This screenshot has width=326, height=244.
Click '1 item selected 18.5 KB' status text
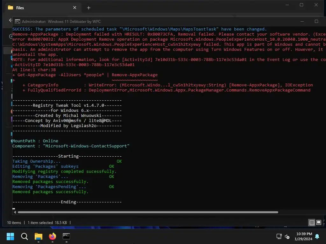click(x=47, y=223)
